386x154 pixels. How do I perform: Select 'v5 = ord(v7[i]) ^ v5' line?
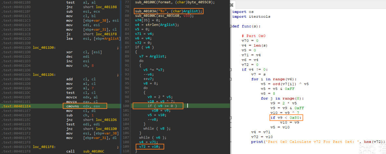coord(285,84)
